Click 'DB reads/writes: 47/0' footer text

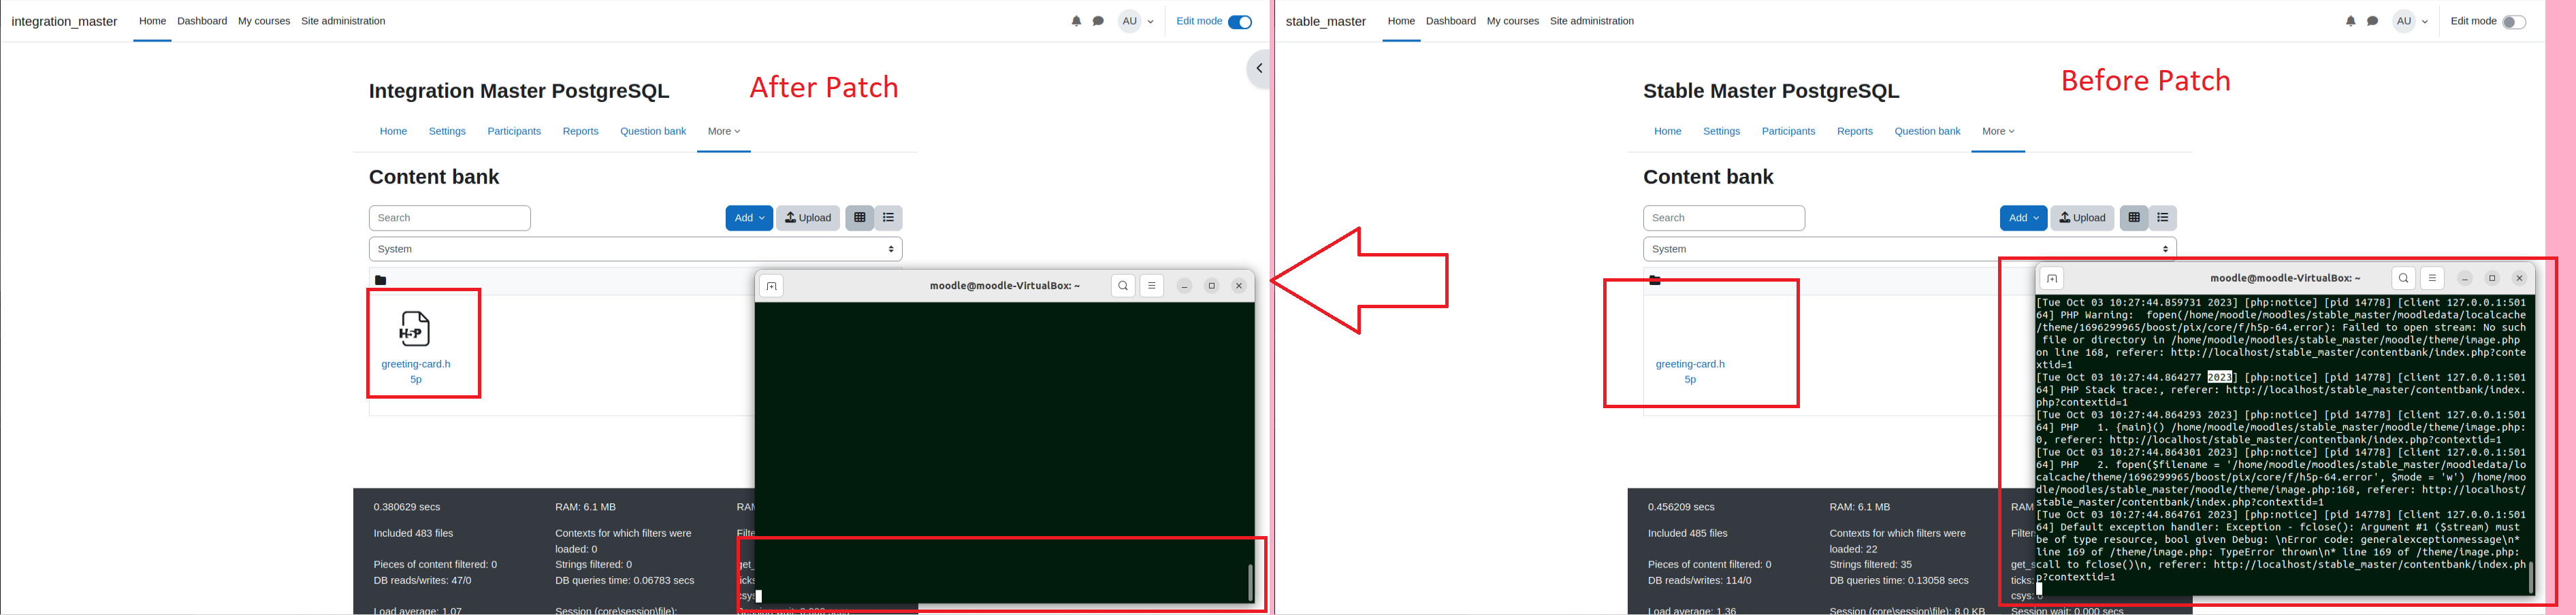click(x=422, y=580)
